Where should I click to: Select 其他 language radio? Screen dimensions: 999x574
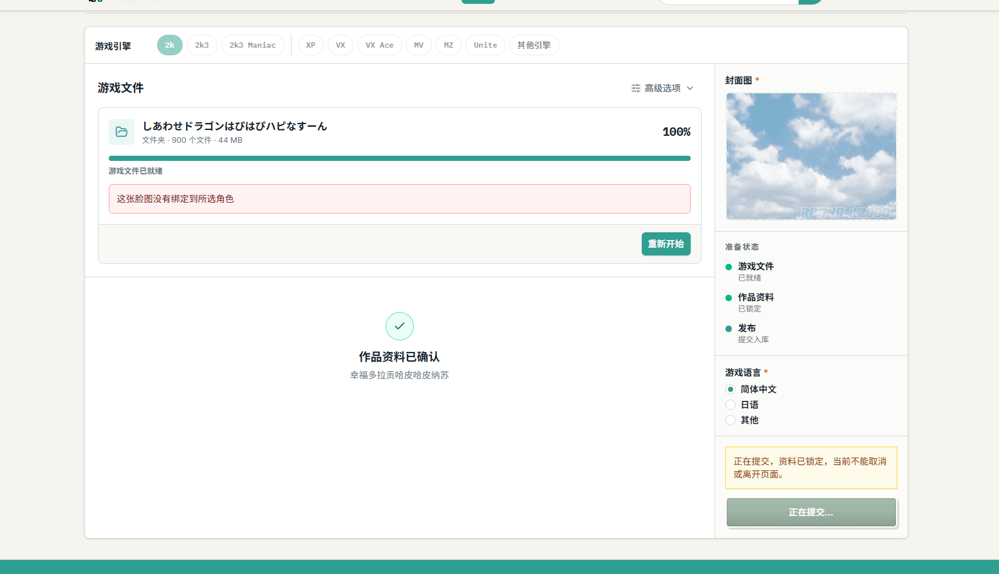(x=731, y=420)
